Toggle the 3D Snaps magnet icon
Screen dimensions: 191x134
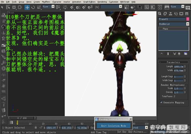pos(72,7)
